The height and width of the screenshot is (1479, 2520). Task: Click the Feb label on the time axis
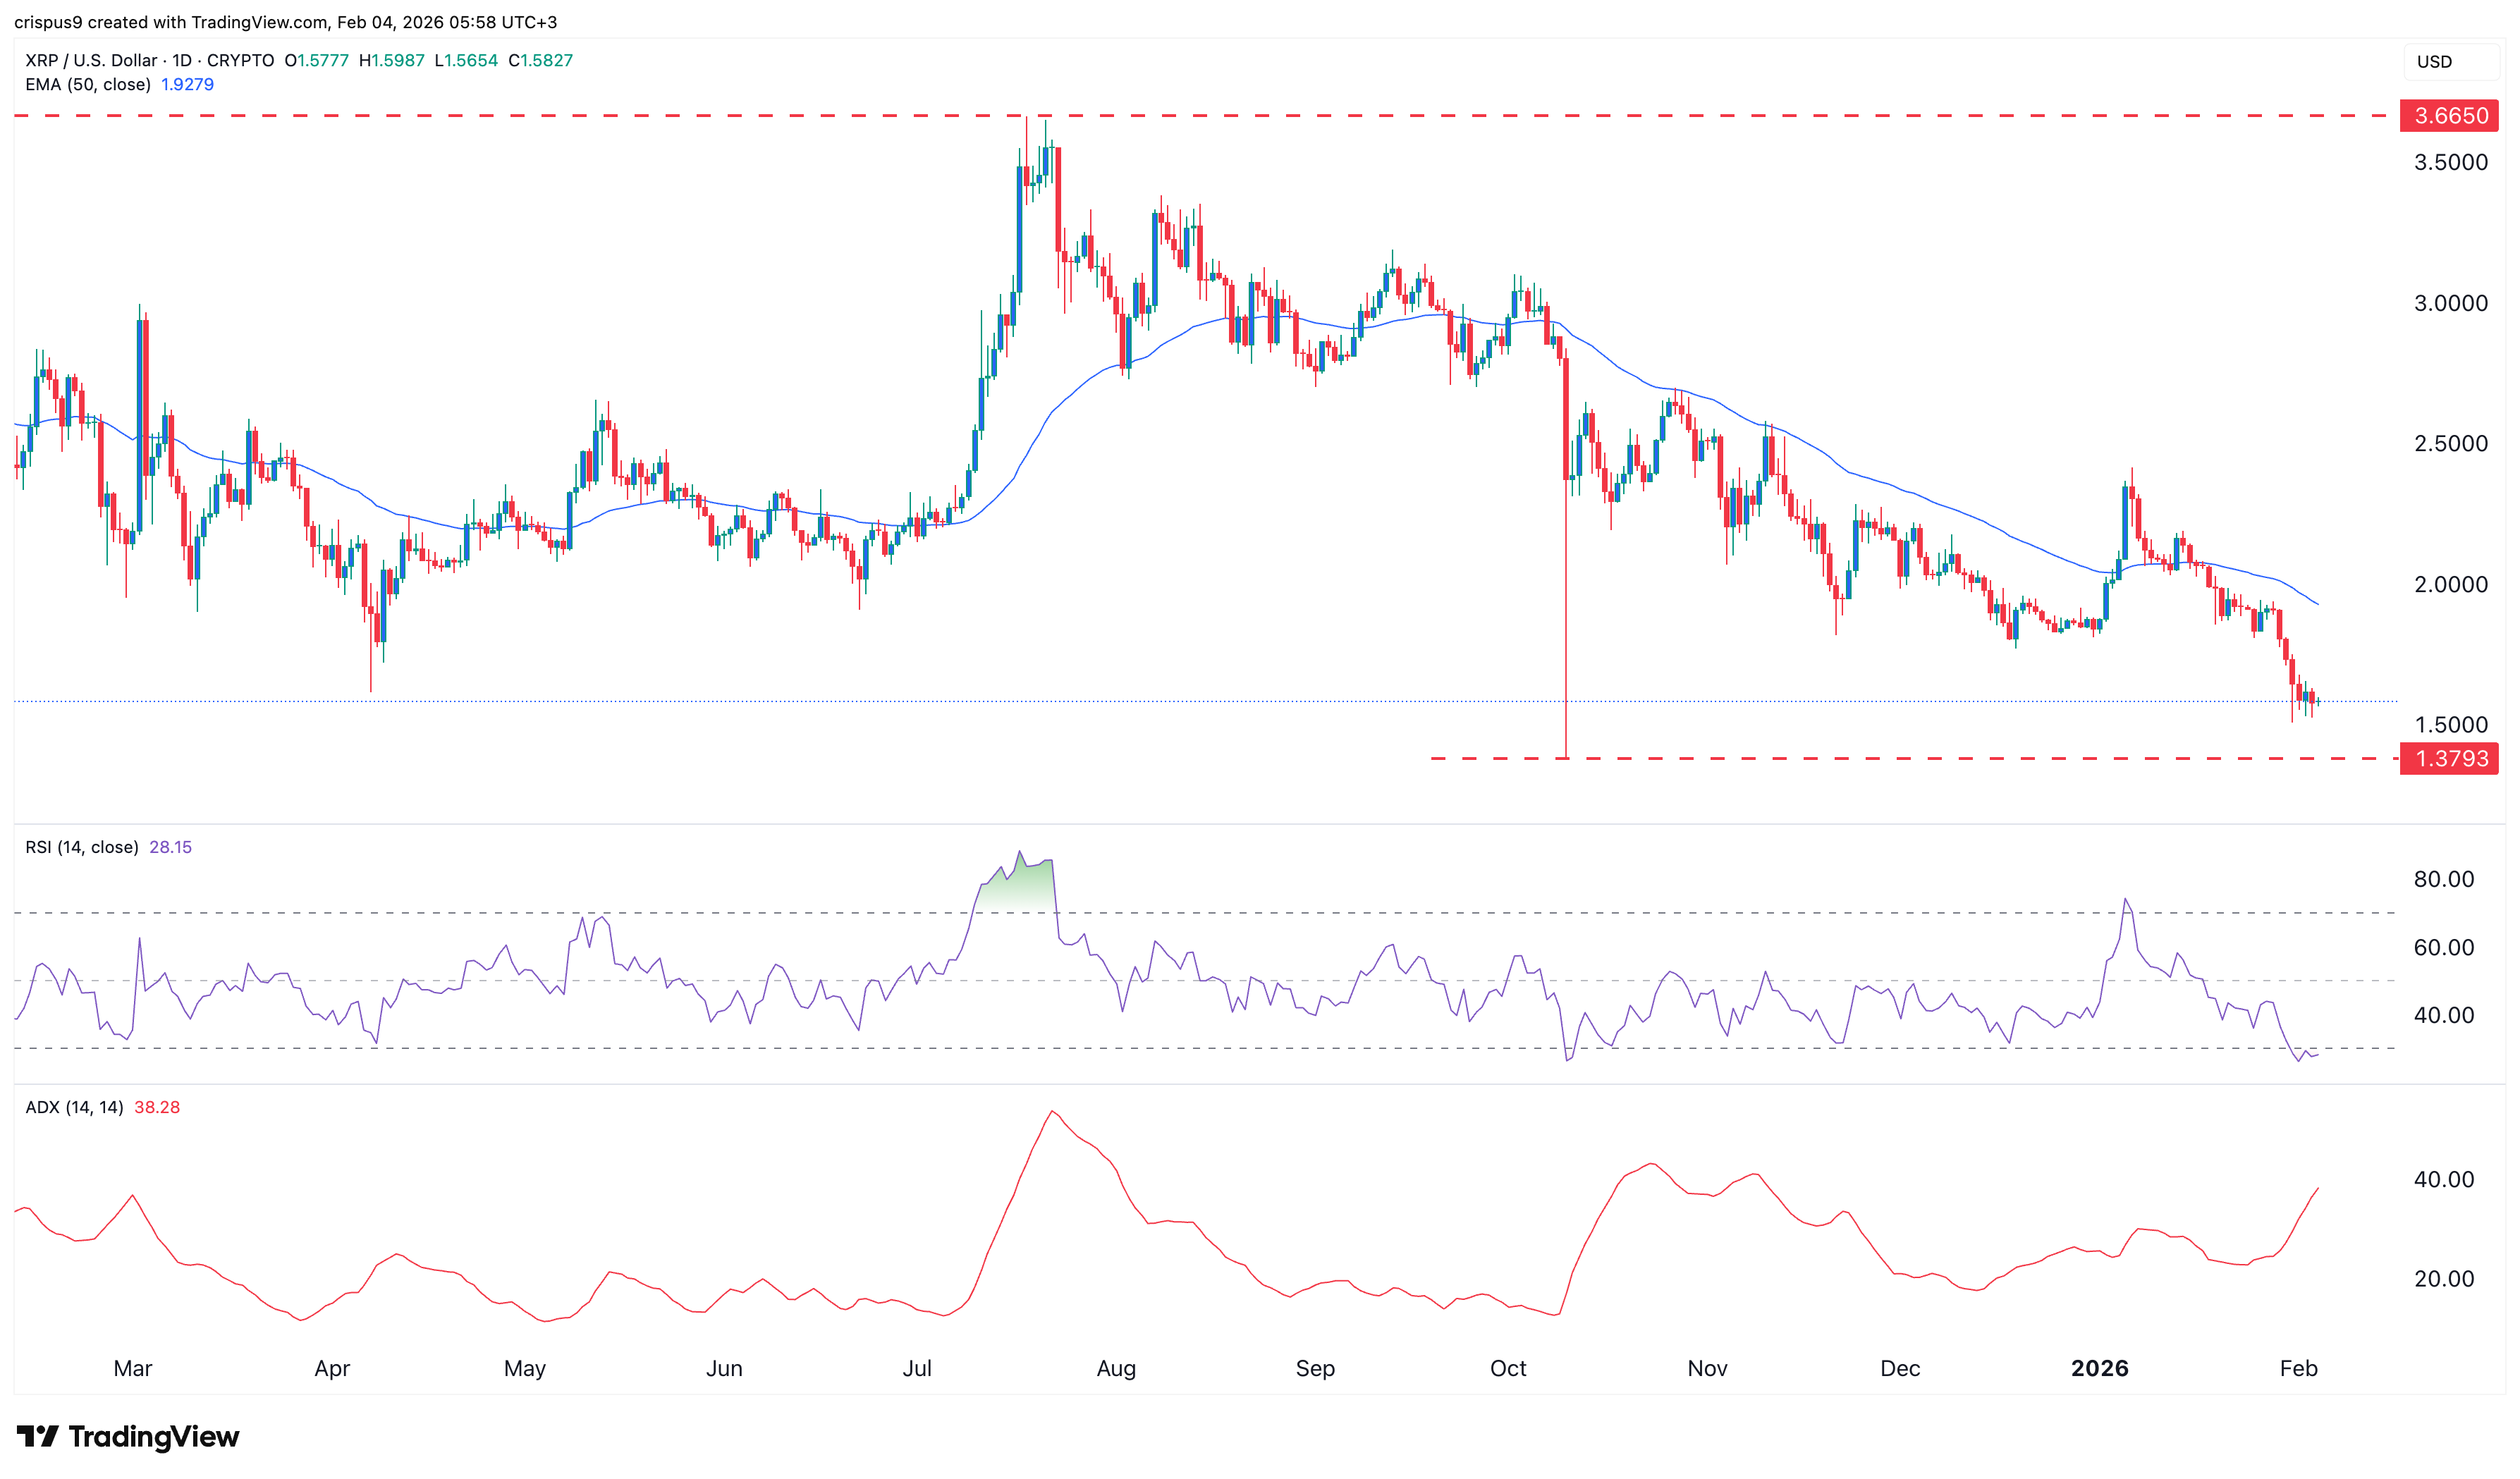pyautogui.click(x=2299, y=1369)
